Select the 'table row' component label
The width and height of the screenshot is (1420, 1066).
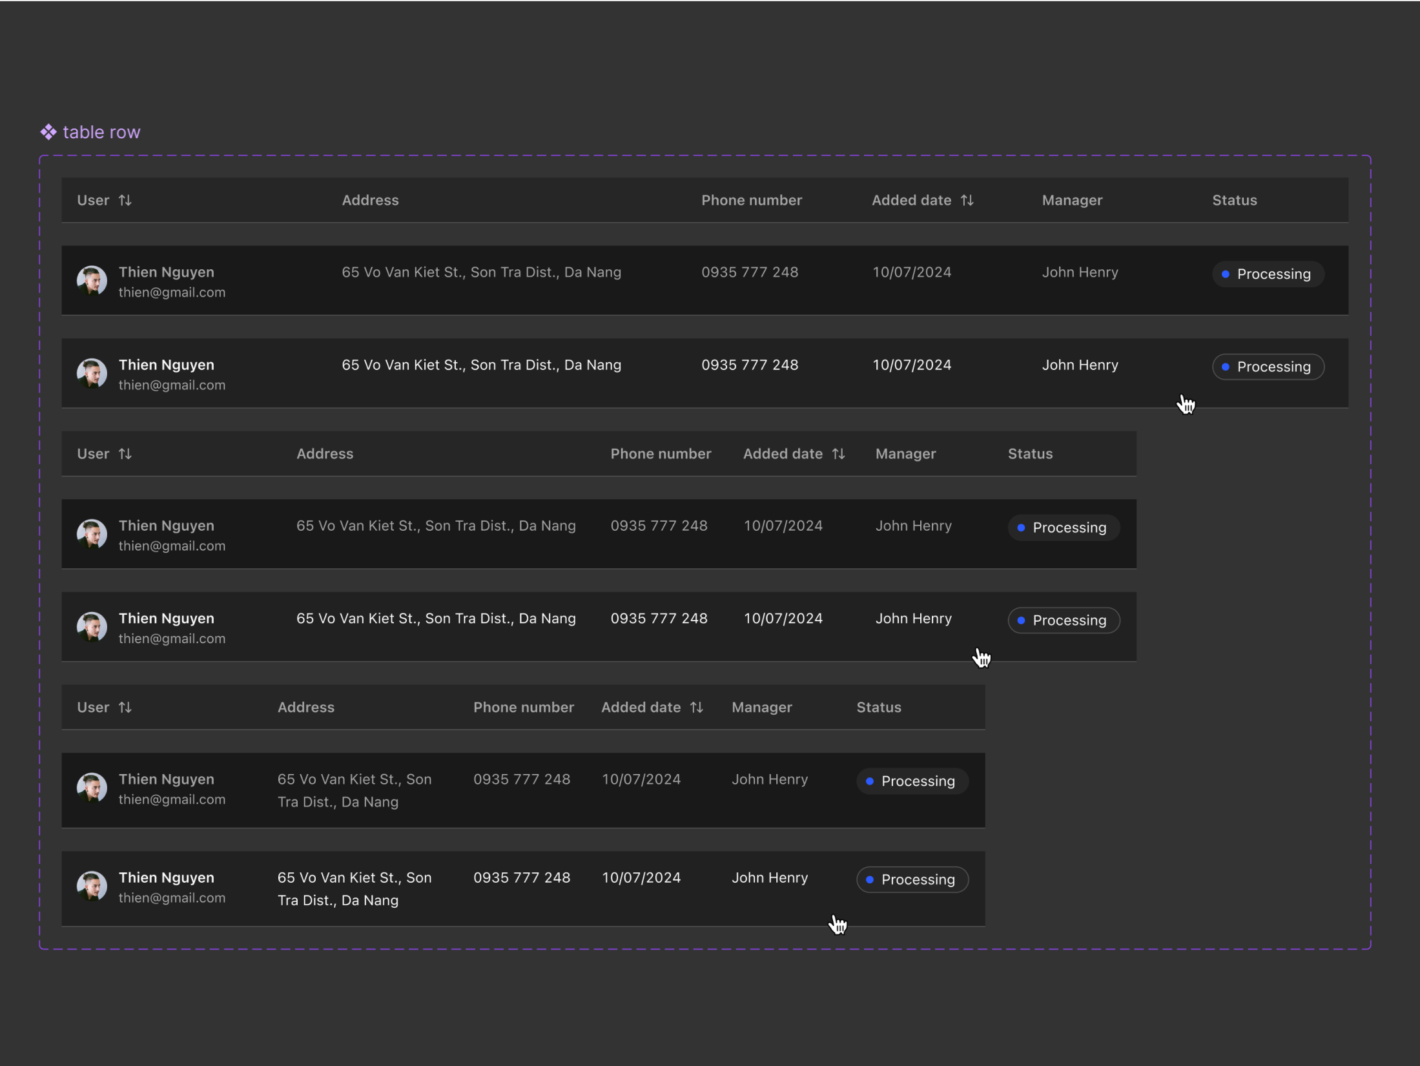(x=101, y=132)
